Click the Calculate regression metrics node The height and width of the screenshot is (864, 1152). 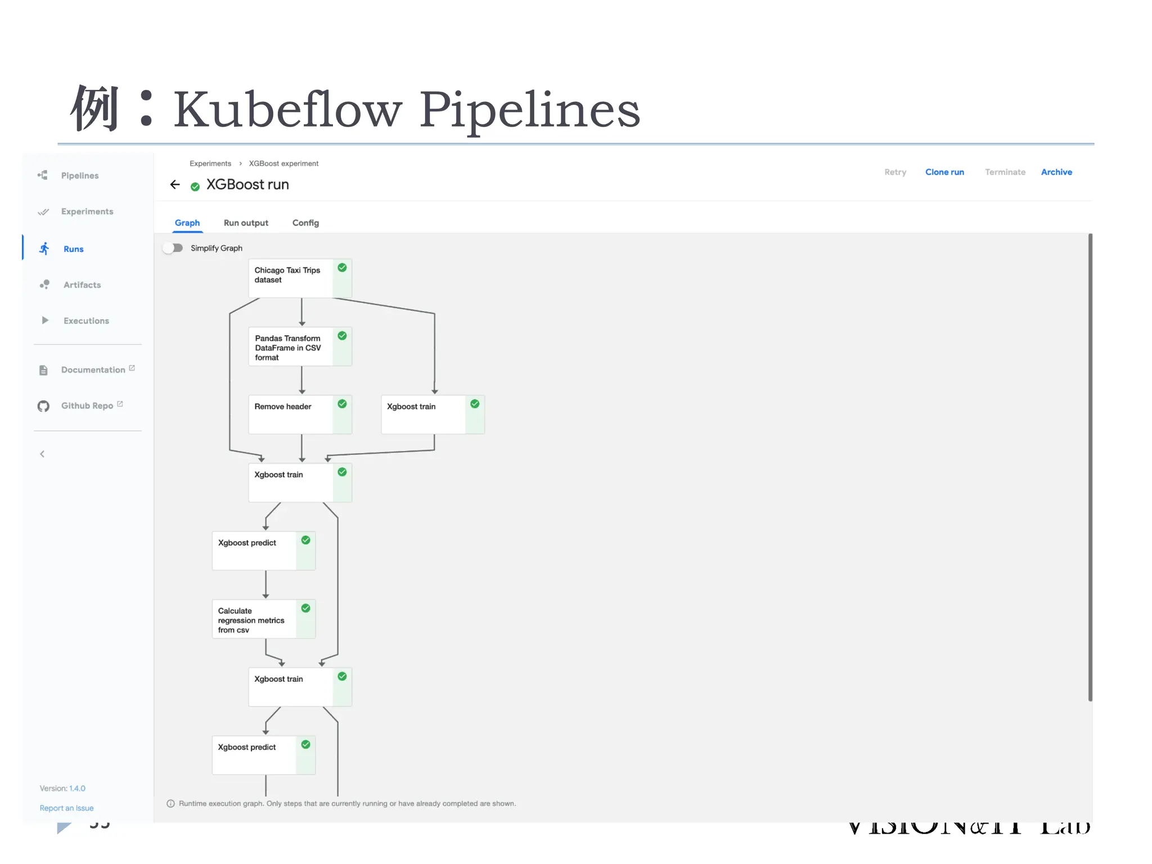pyautogui.click(x=255, y=619)
